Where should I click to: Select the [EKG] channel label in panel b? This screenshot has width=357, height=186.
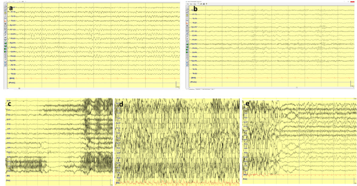(194, 78)
